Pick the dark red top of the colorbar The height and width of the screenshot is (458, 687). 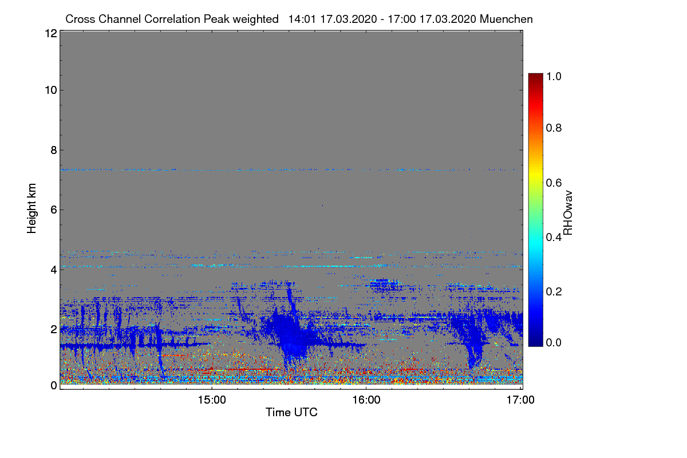click(x=535, y=76)
